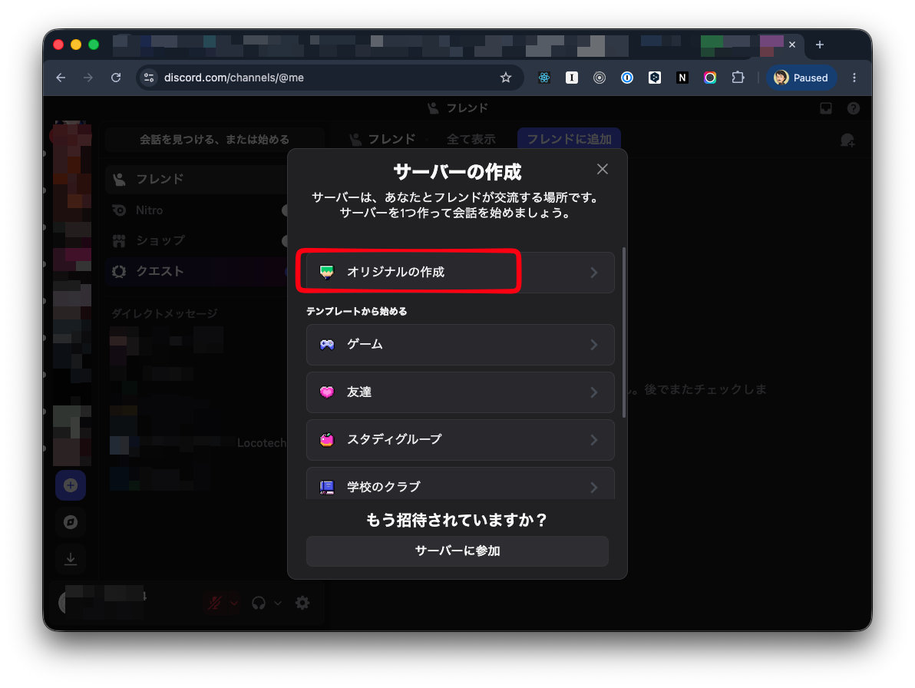The height and width of the screenshot is (688, 915).
Task: Open the クエスト sidebar item
Action: (197, 271)
